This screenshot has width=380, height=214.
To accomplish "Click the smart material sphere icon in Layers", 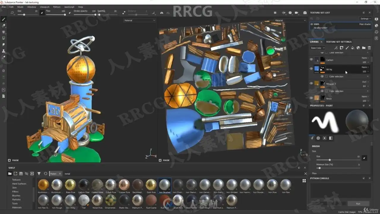I will (x=358, y=48).
